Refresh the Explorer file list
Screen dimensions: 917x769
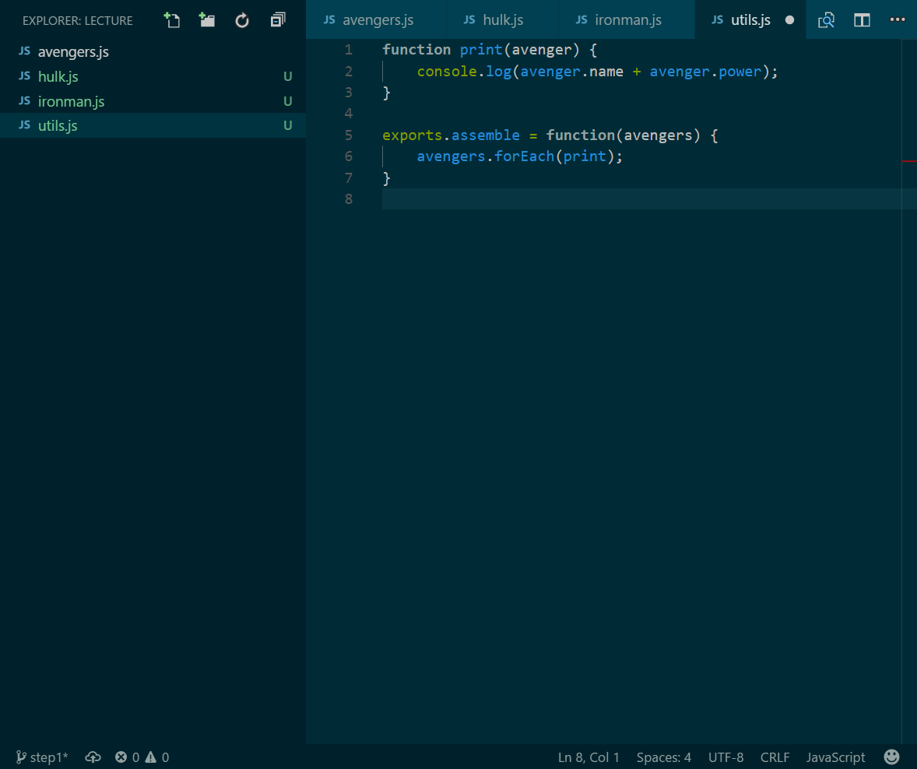coord(242,20)
